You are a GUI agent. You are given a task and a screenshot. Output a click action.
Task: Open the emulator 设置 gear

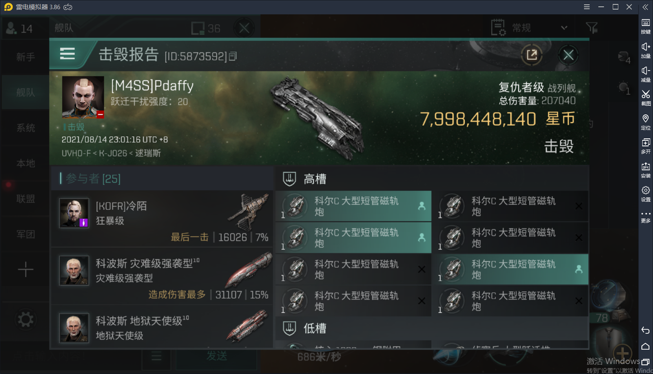[646, 193]
